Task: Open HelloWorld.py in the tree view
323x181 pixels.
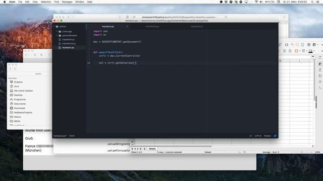Action: point(69,44)
